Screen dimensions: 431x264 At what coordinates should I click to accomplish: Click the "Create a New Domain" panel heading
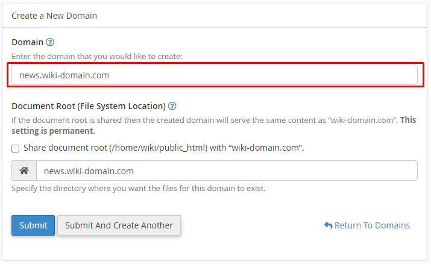pyautogui.click(x=54, y=16)
